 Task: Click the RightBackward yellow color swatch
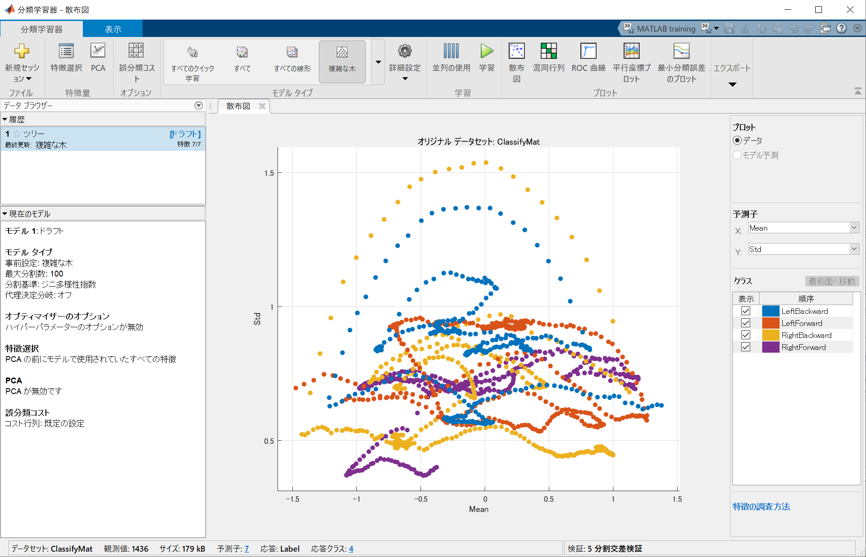(x=771, y=335)
